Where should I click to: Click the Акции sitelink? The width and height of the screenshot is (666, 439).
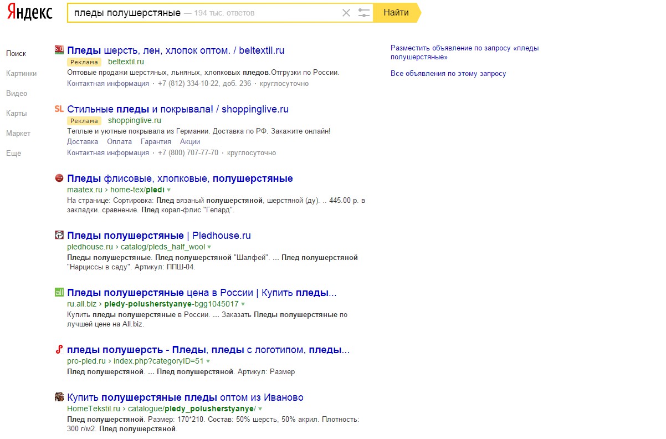(x=190, y=142)
